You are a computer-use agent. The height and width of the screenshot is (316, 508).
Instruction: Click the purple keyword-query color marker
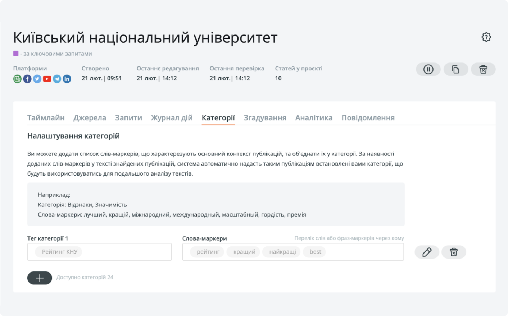click(x=16, y=54)
